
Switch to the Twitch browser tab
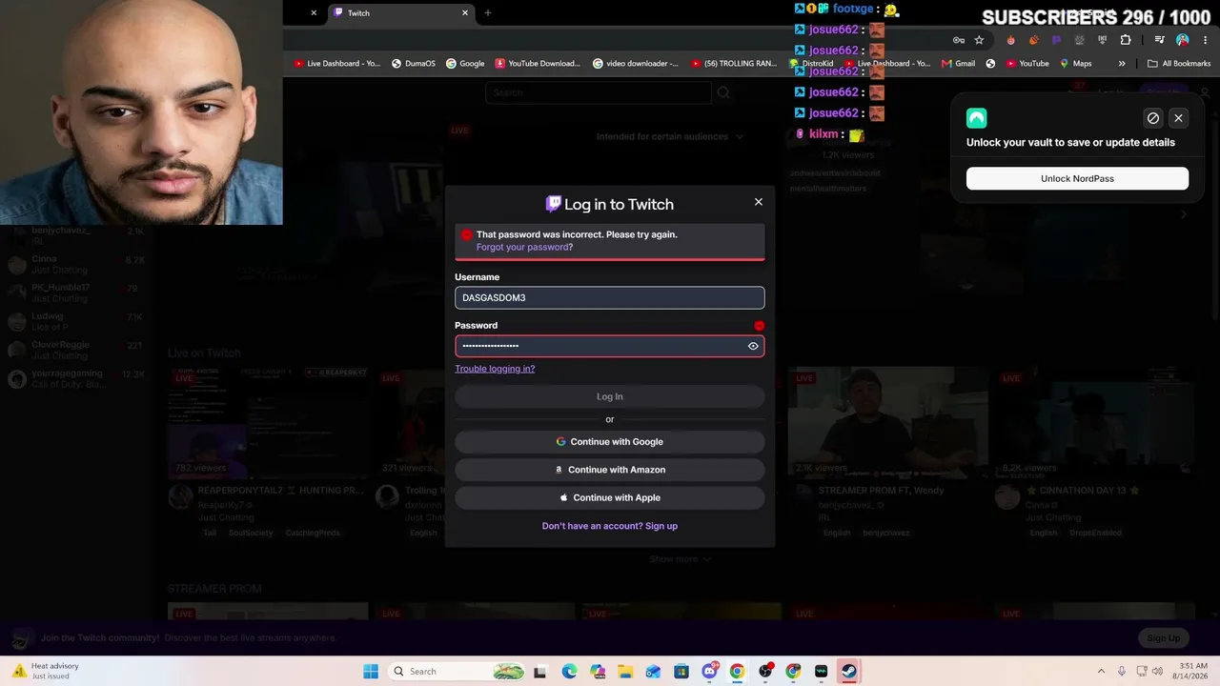[x=400, y=13]
